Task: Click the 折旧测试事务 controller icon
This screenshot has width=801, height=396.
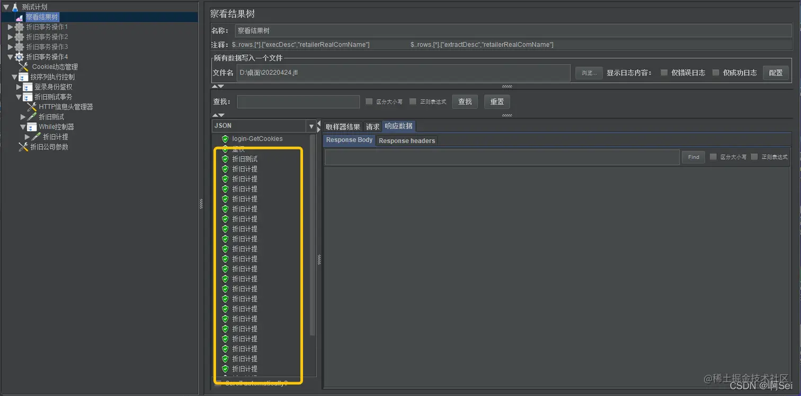Action: (x=28, y=97)
